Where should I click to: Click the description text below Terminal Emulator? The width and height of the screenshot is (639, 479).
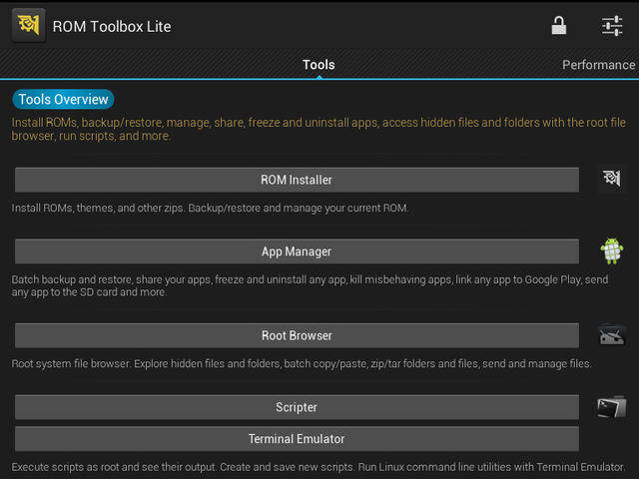pos(318,467)
